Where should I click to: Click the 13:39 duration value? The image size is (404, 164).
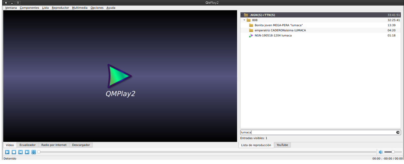(392, 25)
